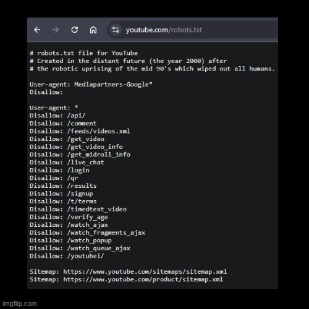This screenshot has height=309, width=309.
Task: Click 'Disallow: /api/' line
Action: pyautogui.click(x=57, y=116)
